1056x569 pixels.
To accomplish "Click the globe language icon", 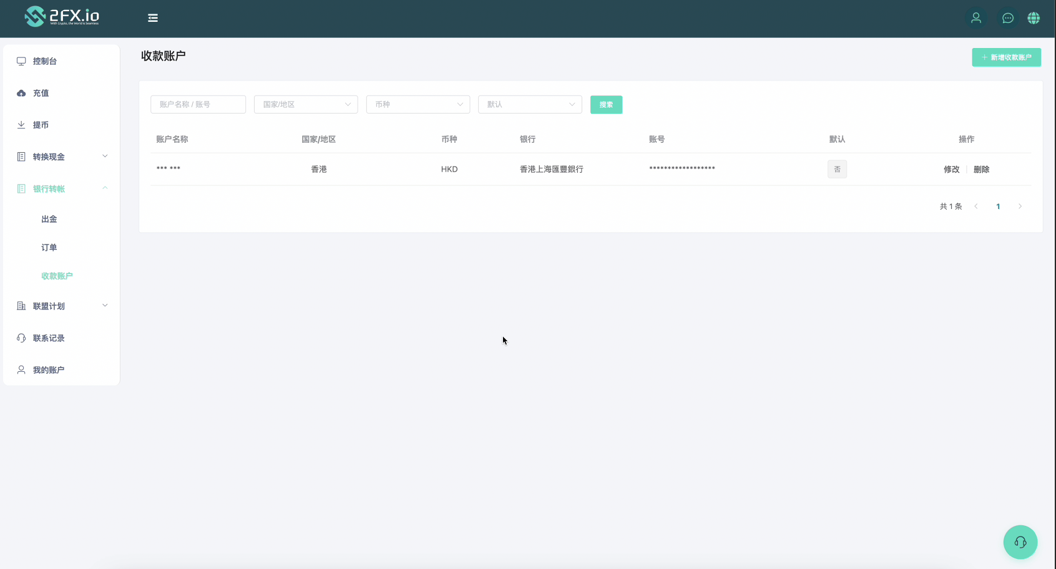I will [1034, 18].
